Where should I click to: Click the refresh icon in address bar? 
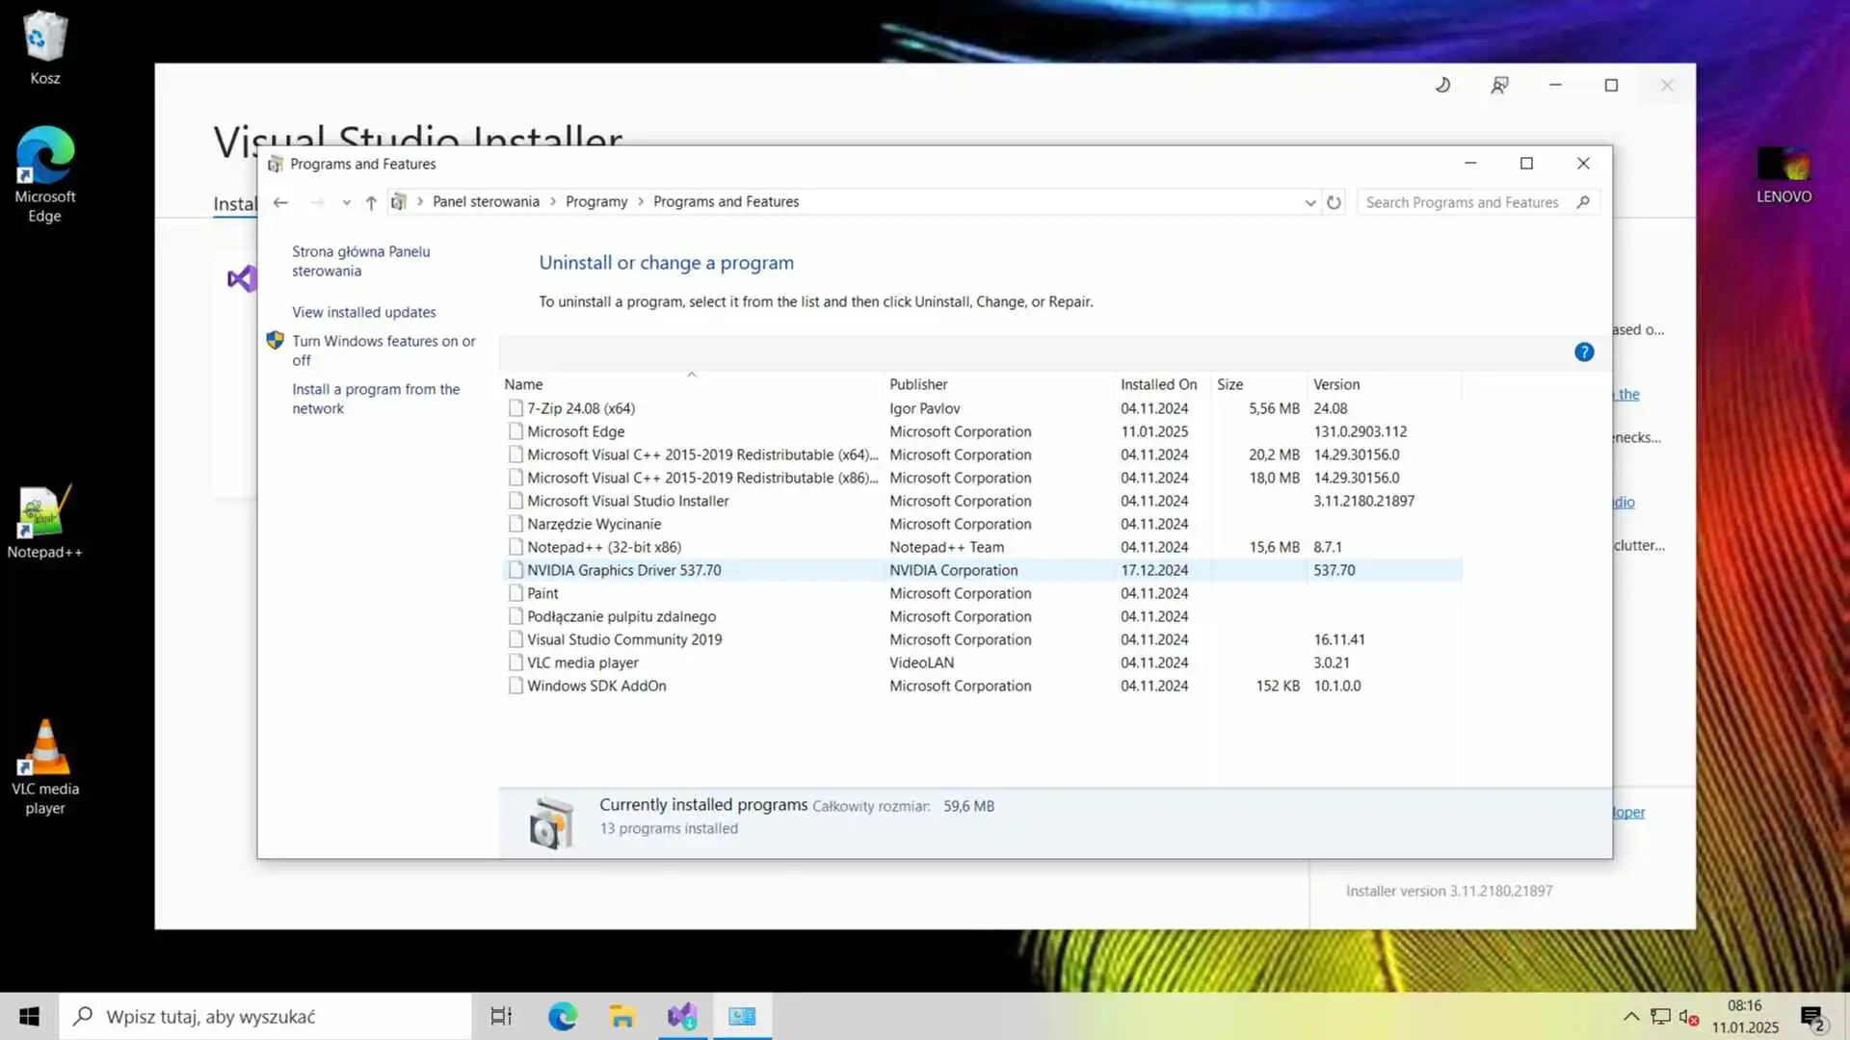(x=1334, y=202)
